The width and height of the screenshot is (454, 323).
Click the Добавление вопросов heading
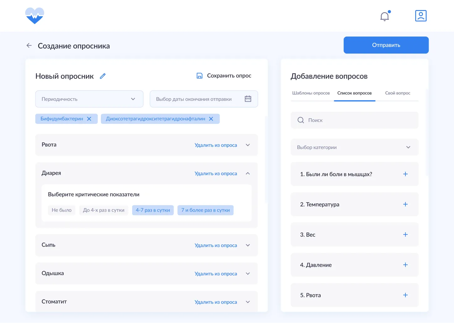point(329,76)
